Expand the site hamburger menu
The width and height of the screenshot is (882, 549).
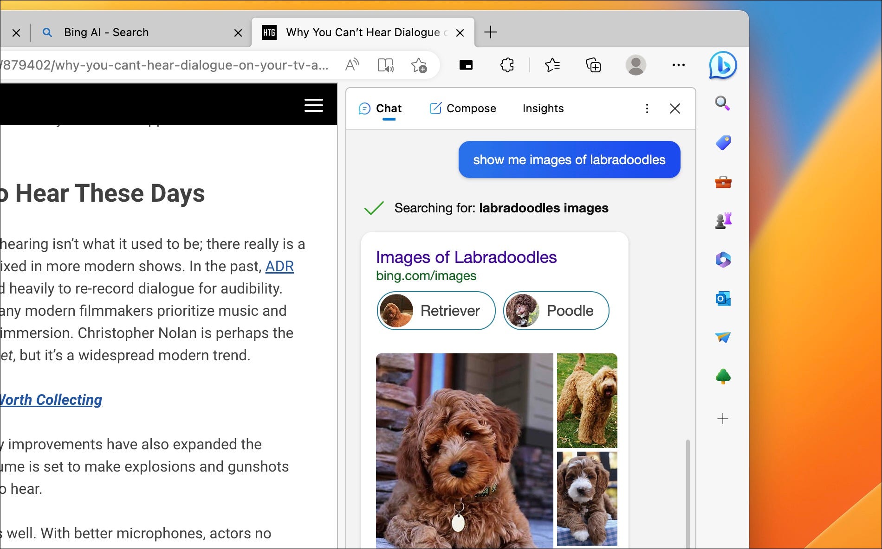[313, 105]
